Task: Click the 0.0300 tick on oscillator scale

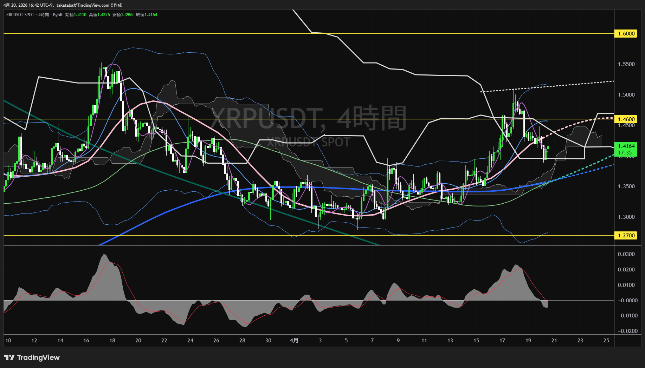Action: 626,254
